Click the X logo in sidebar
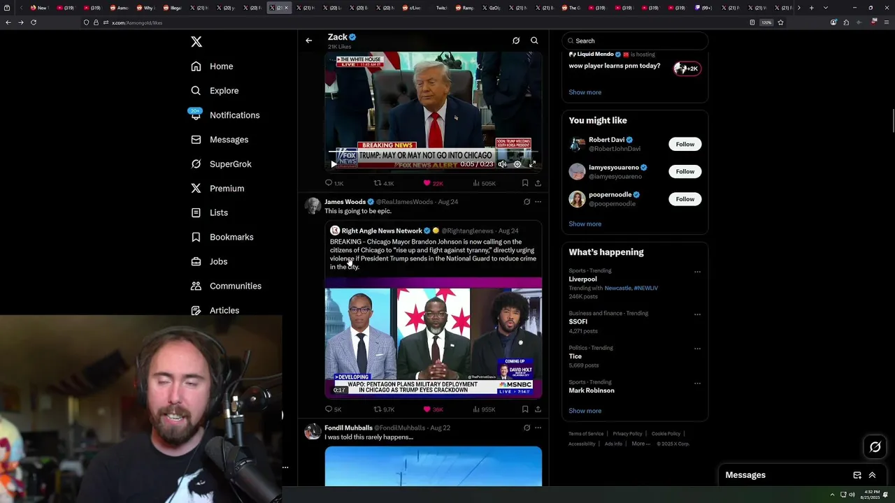This screenshot has width=895, height=503. pyautogui.click(x=196, y=42)
